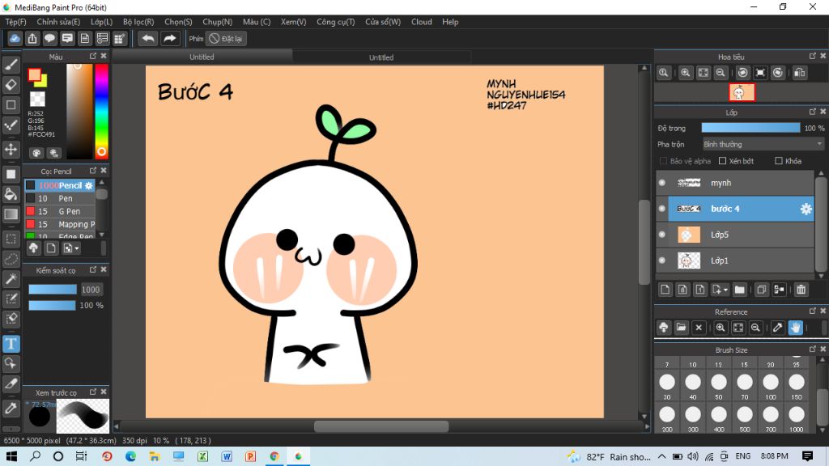Adjust the brush size slider showing 1000
This screenshot has width=829, height=466.
point(53,290)
